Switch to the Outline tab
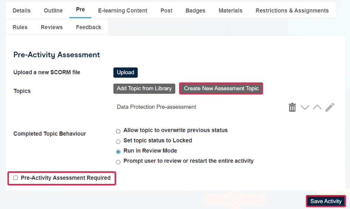The height and width of the screenshot is (209, 350). tap(53, 10)
